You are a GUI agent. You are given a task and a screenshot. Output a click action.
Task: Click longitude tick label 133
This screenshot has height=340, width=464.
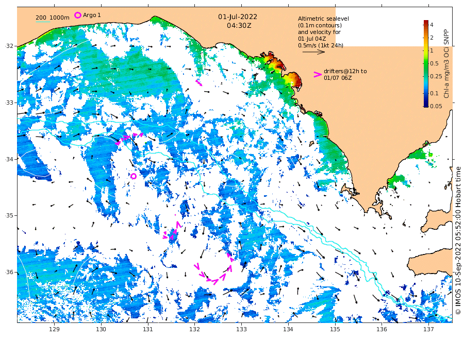pyautogui.click(x=241, y=329)
